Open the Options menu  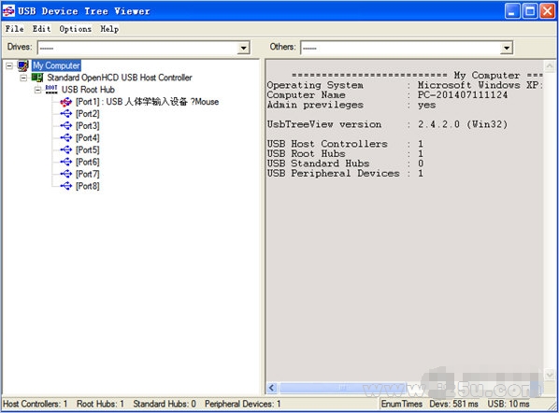click(75, 29)
